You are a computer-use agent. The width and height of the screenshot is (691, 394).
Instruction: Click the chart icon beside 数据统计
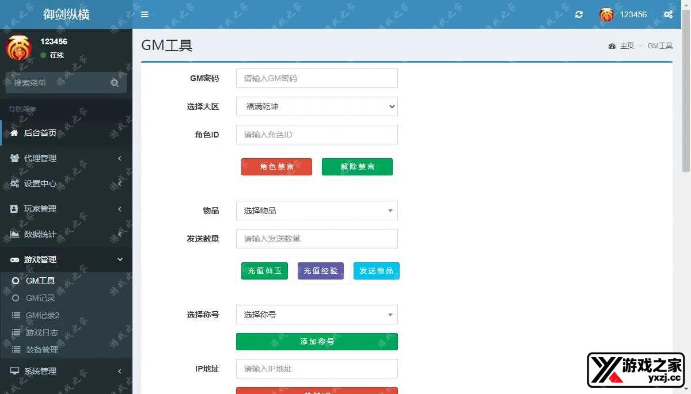point(14,234)
